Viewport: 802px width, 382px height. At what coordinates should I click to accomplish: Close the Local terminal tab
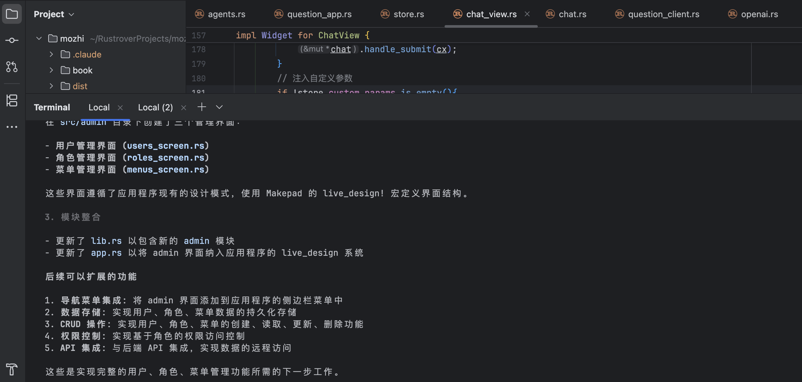click(x=120, y=108)
